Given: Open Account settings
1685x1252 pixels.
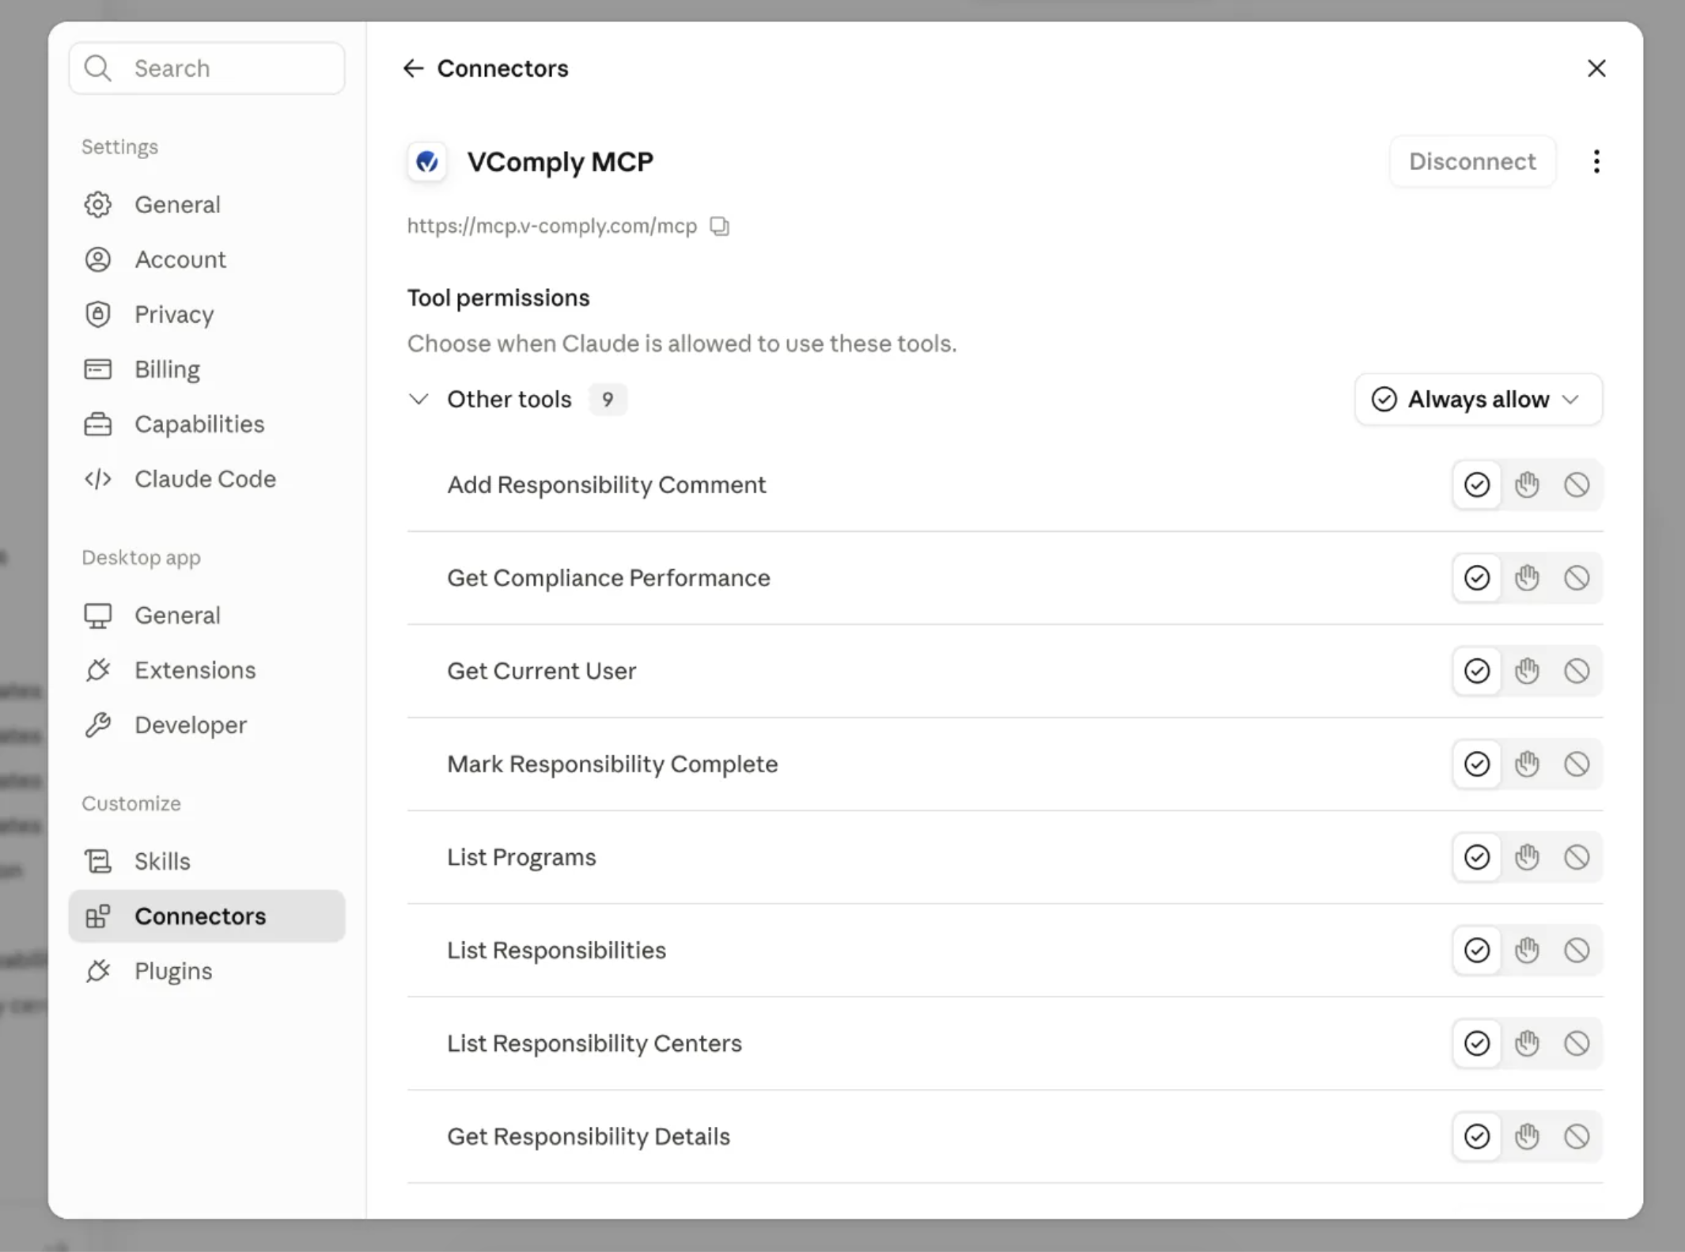Looking at the screenshot, I should click(206, 260).
